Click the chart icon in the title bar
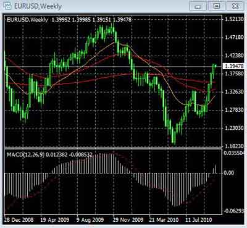This screenshot has width=247, height=228. tap(7, 6)
